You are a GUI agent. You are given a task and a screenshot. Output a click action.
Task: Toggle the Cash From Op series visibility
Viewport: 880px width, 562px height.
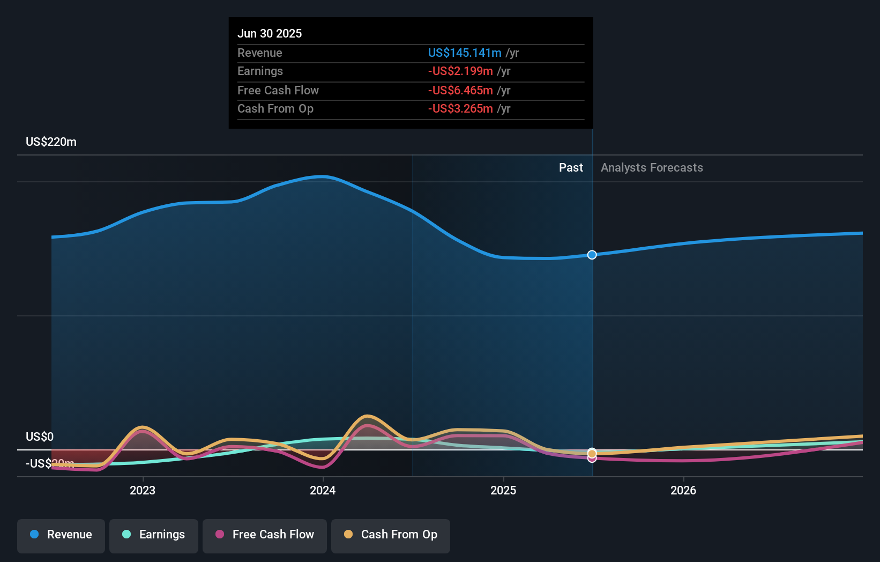[x=390, y=535]
